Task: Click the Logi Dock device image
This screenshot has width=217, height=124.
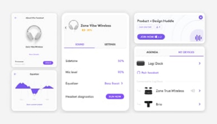Action: click(x=141, y=63)
